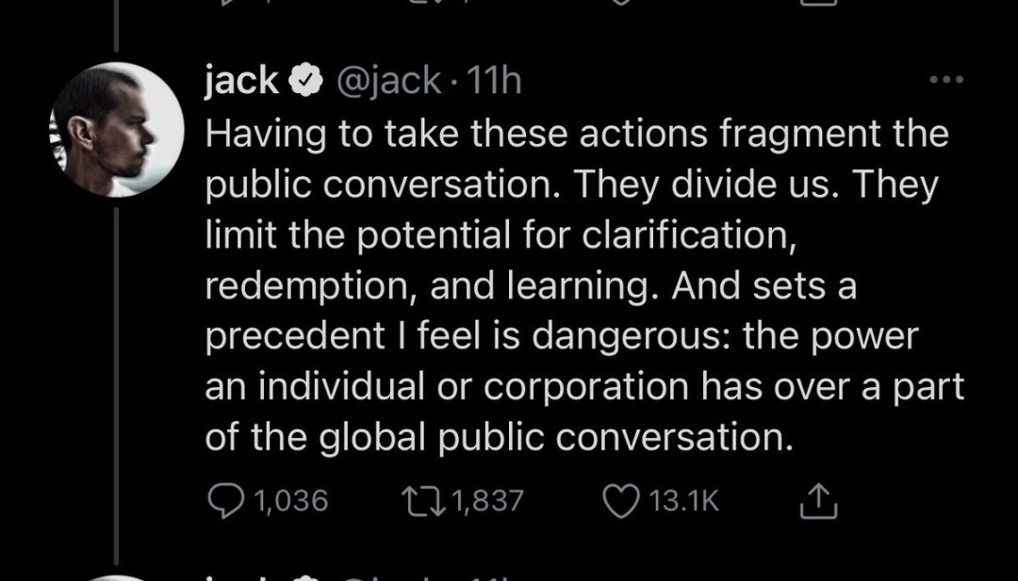Open the three-dot more options menu

(945, 80)
